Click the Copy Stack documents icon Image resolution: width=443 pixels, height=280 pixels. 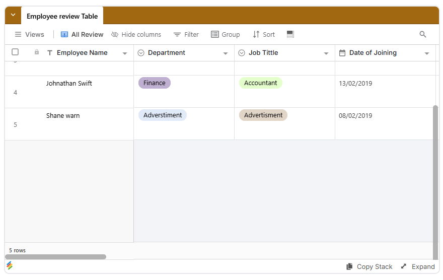(349, 266)
